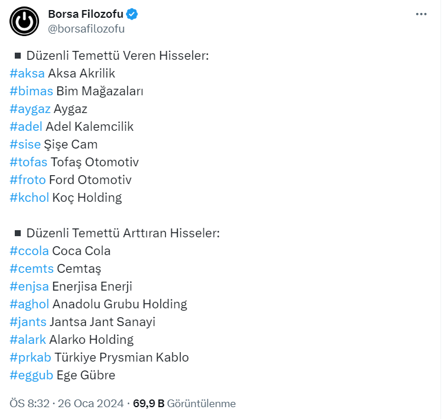444x419 pixels.
Task: Click the #prkab hashtag
Action: click(x=30, y=357)
